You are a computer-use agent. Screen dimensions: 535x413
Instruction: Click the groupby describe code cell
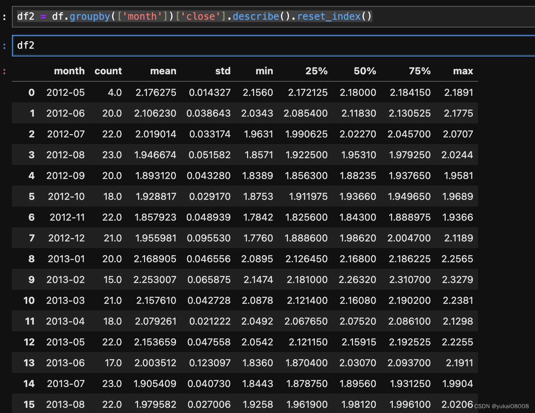click(x=273, y=17)
